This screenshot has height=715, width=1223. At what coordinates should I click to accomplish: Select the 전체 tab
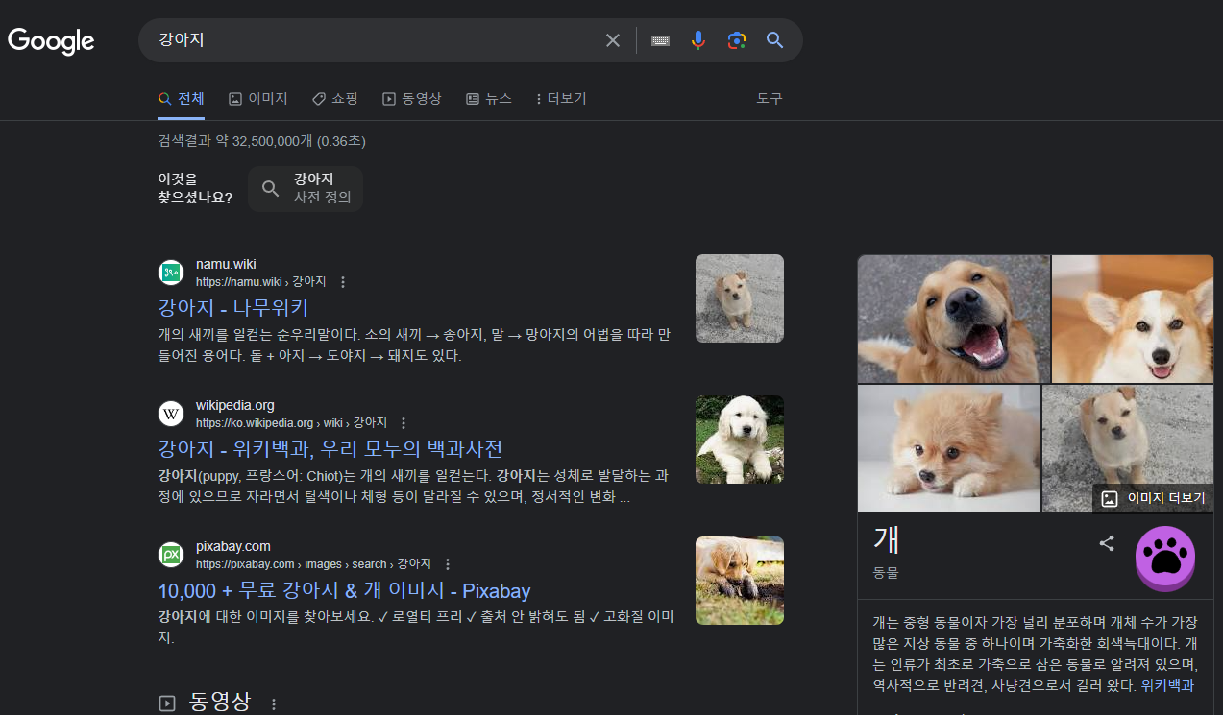pos(182,98)
